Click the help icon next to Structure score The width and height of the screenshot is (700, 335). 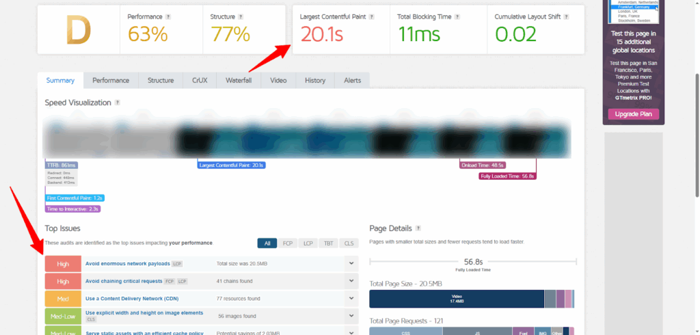pyautogui.click(x=241, y=17)
